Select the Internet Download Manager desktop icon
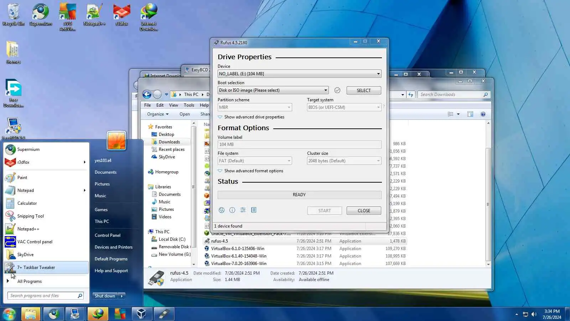 (149, 17)
